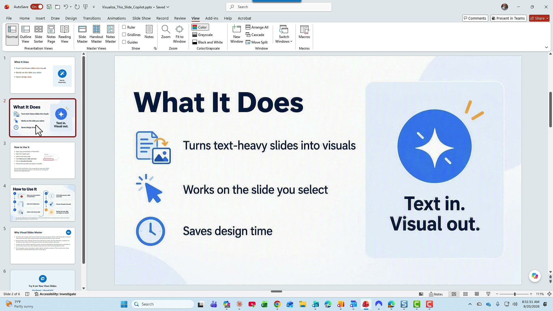Screen dimensions: 553x311
Task: Click the Redo/Repeat button
Action: pyautogui.click(x=77, y=7)
